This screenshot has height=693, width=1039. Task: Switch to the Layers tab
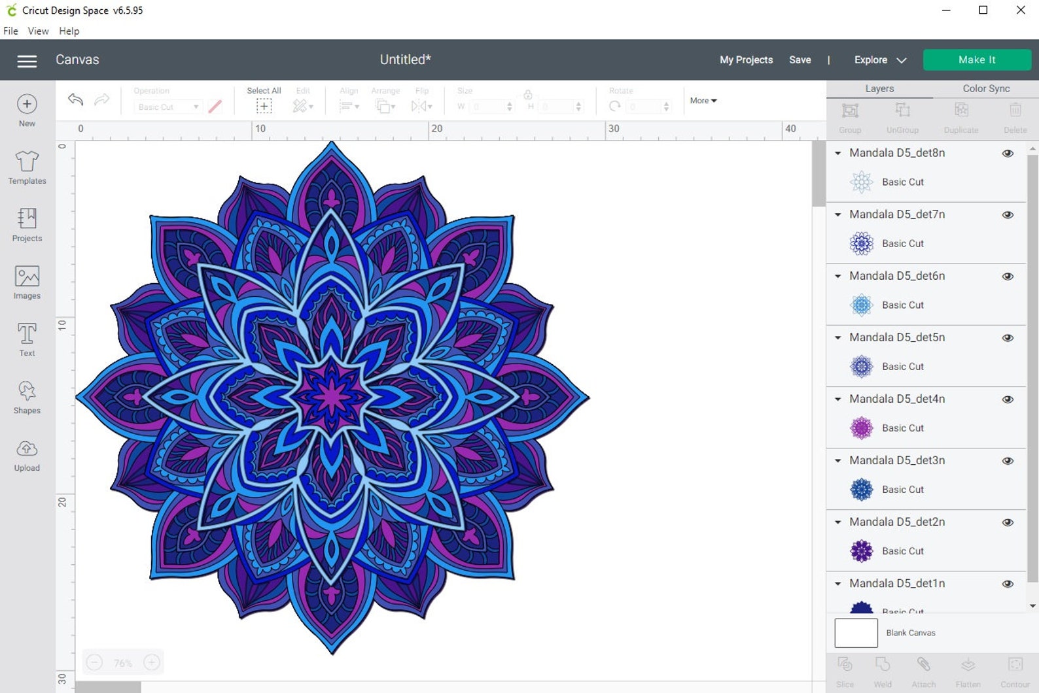[x=879, y=89]
